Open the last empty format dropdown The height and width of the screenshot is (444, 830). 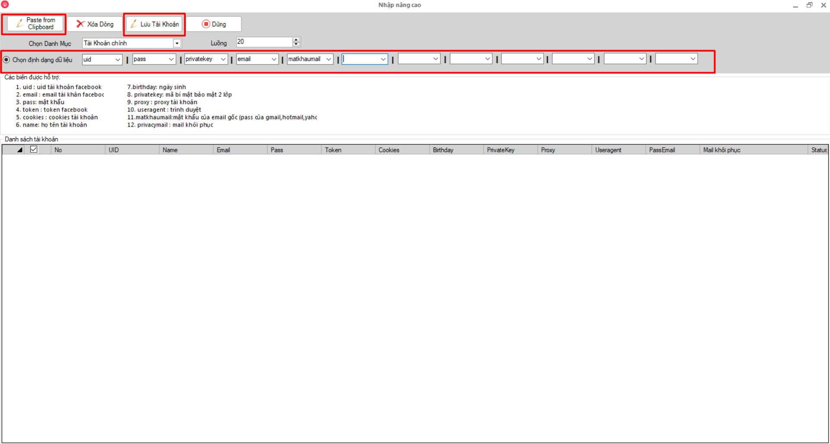tap(693, 59)
